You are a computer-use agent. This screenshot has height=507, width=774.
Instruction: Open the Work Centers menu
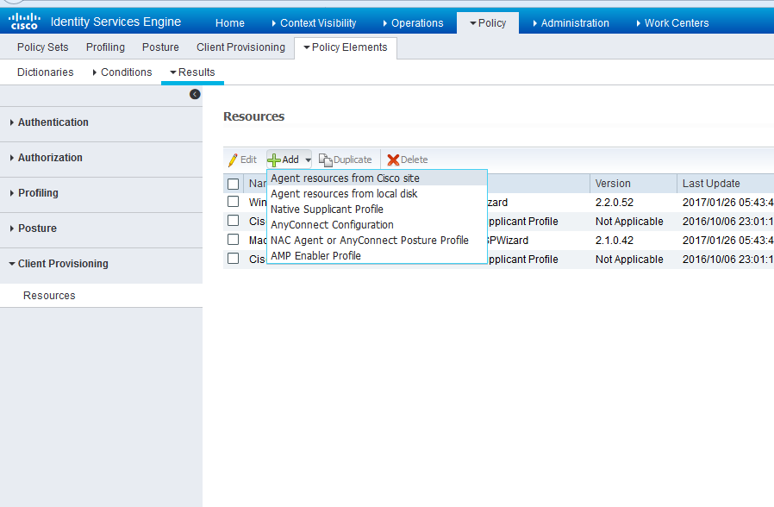tap(673, 23)
